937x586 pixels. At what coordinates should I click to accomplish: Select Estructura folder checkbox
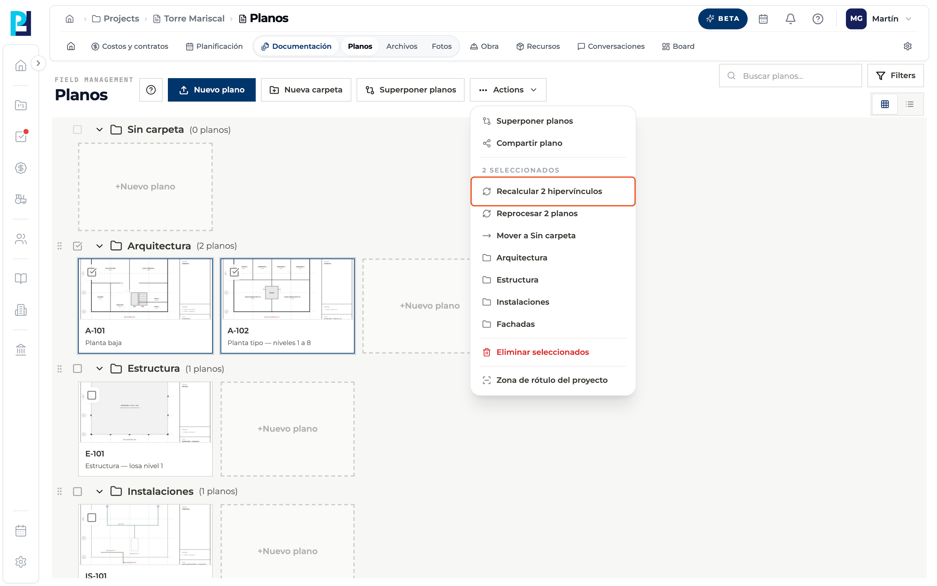(x=77, y=369)
